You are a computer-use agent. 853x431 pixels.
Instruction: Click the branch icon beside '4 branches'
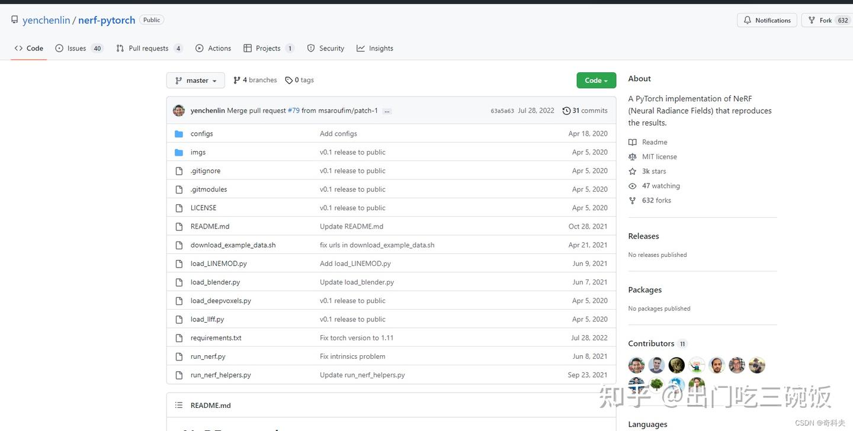pyautogui.click(x=237, y=80)
